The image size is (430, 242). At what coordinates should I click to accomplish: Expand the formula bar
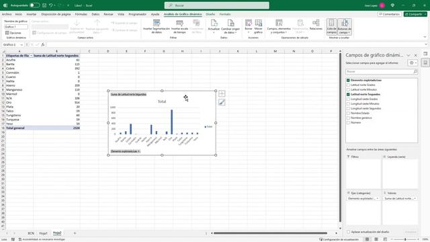425,44
